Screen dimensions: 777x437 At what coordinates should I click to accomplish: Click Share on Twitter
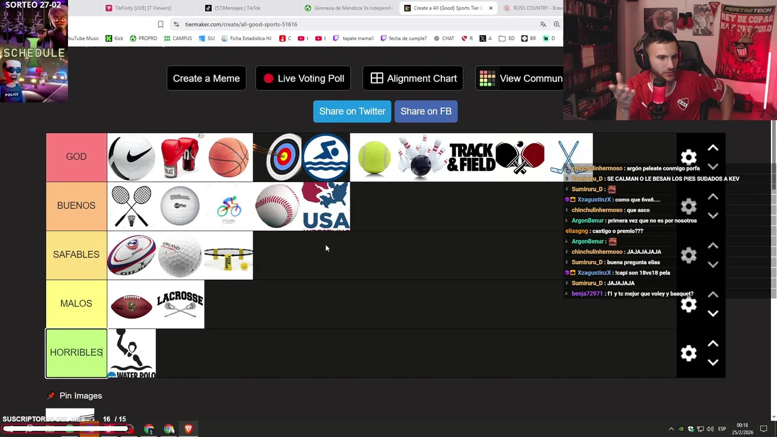[x=352, y=111]
